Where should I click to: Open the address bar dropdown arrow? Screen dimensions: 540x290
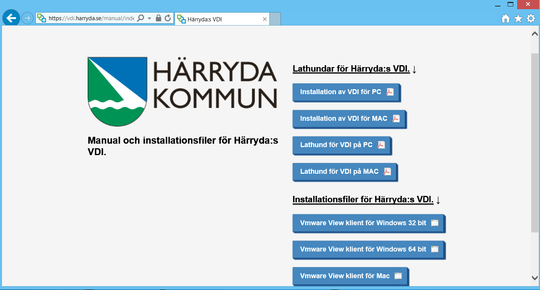(149, 18)
